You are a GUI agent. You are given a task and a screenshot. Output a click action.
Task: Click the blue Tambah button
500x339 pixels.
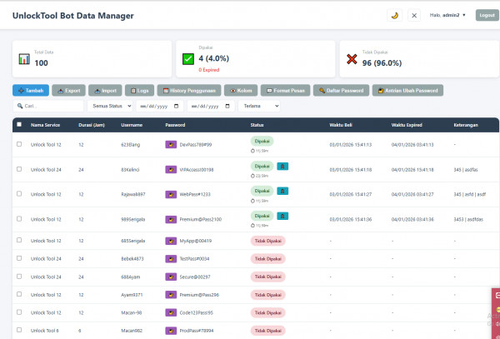(x=31, y=91)
